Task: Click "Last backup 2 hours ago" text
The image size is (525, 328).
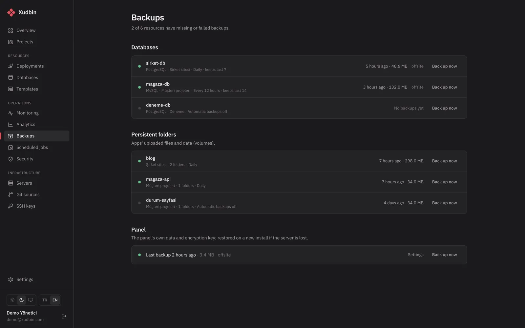Action: tap(171, 255)
